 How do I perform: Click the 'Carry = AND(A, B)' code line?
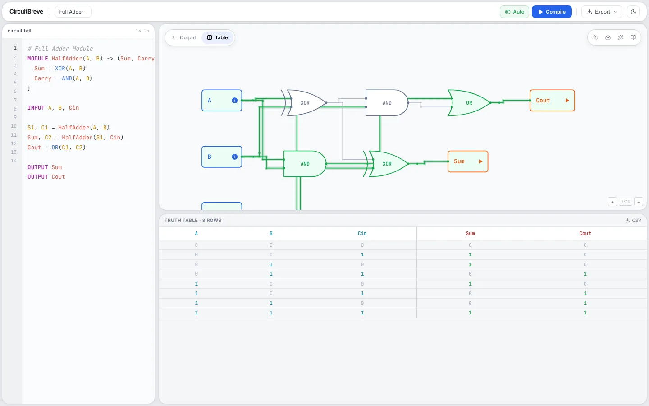(64, 78)
